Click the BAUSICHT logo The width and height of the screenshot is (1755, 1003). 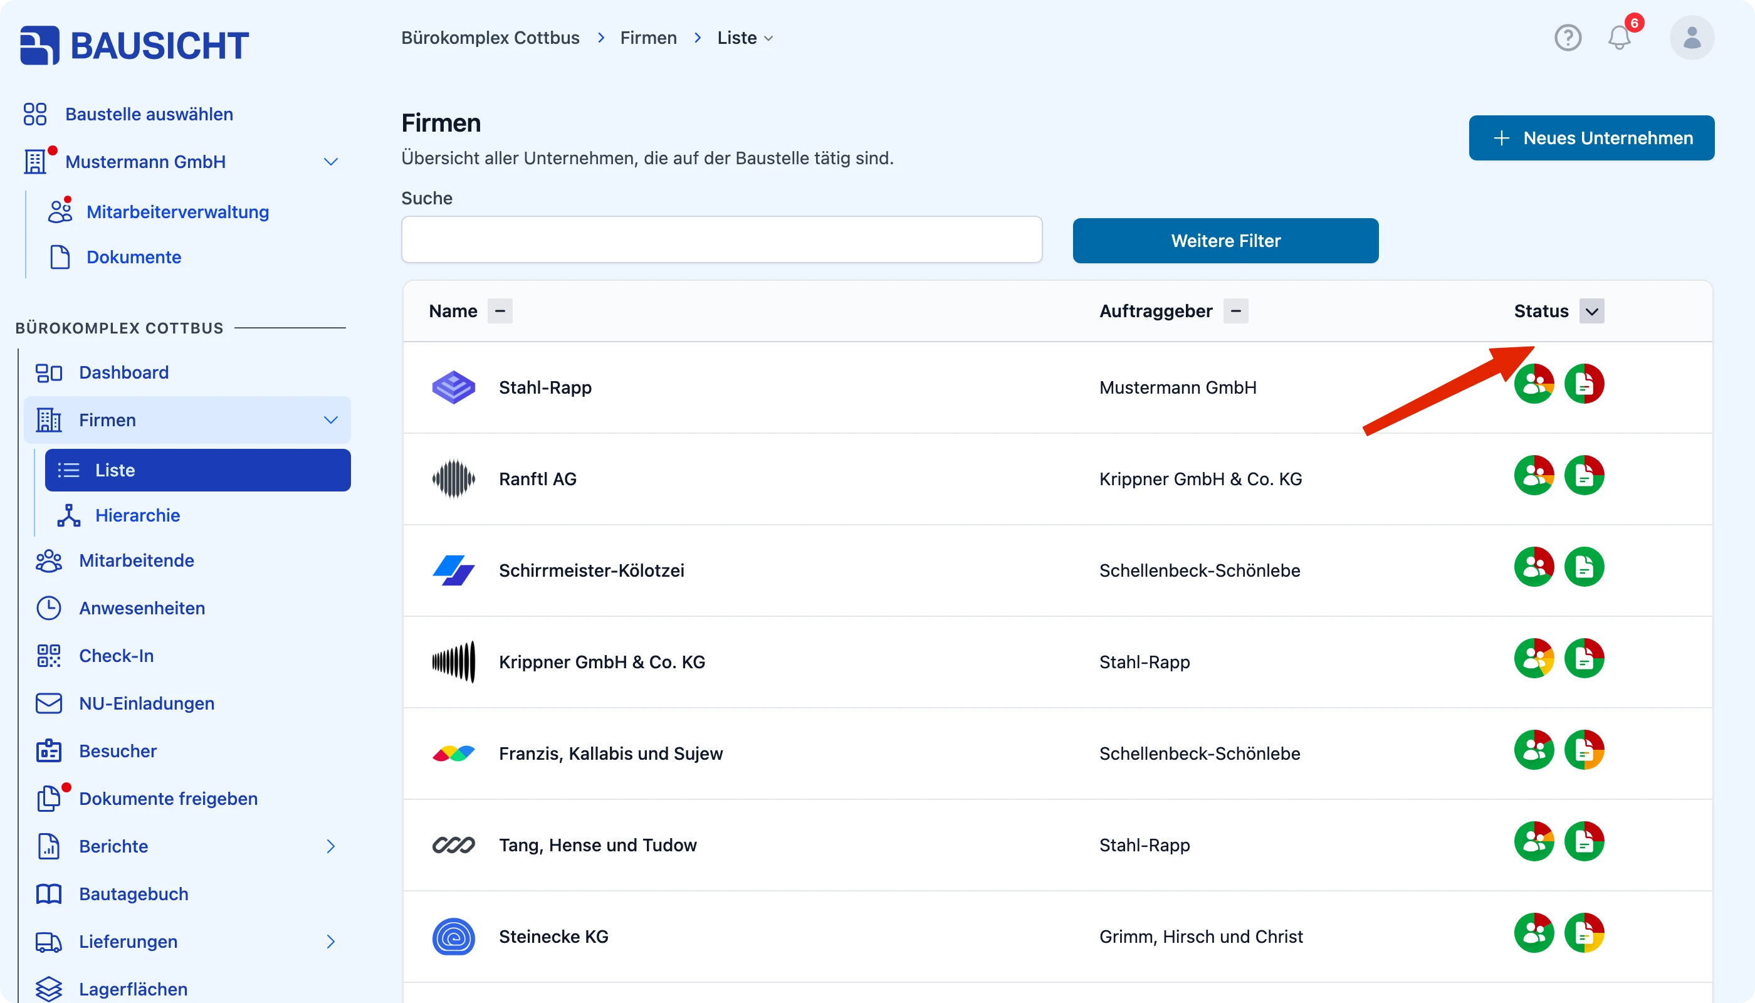click(134, 46)
